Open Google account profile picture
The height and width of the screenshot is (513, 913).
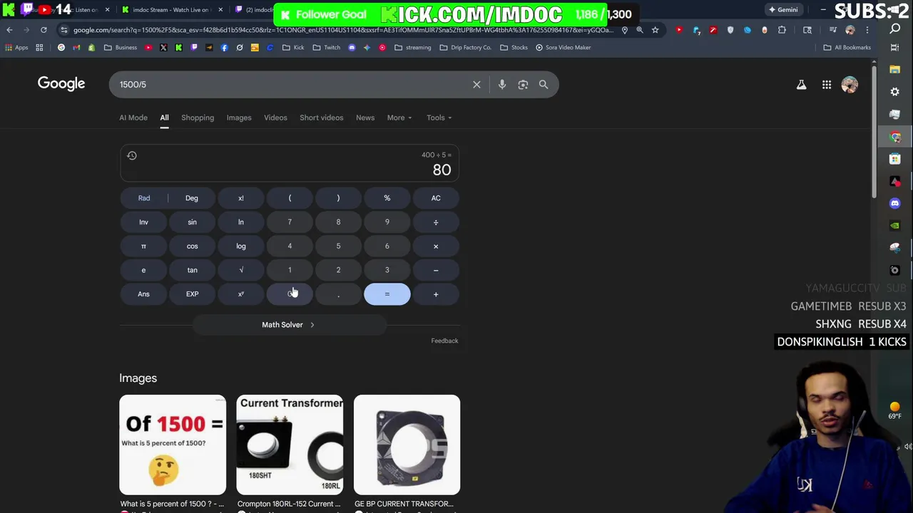(x=850, y=85)
